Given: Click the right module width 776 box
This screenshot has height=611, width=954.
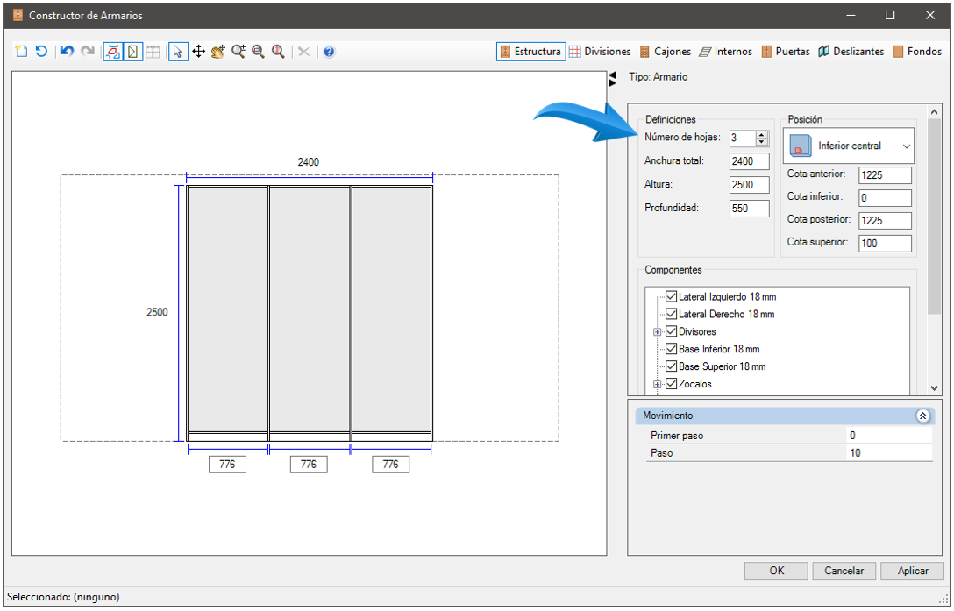Looking at the screenshot, I should coord(390,465).
